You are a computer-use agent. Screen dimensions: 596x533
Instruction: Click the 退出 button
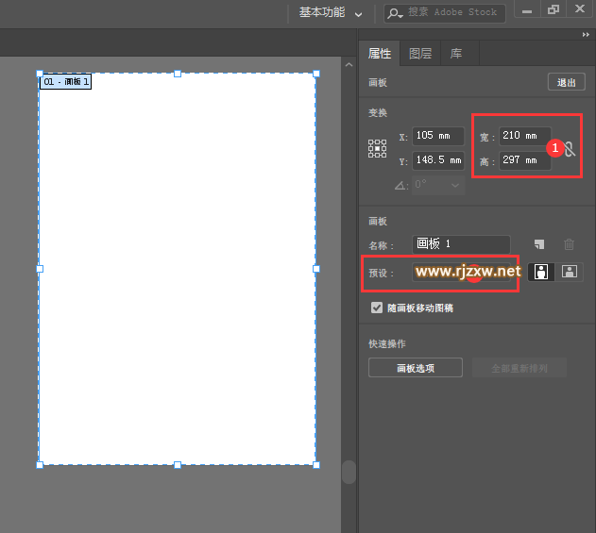(566, 82)
